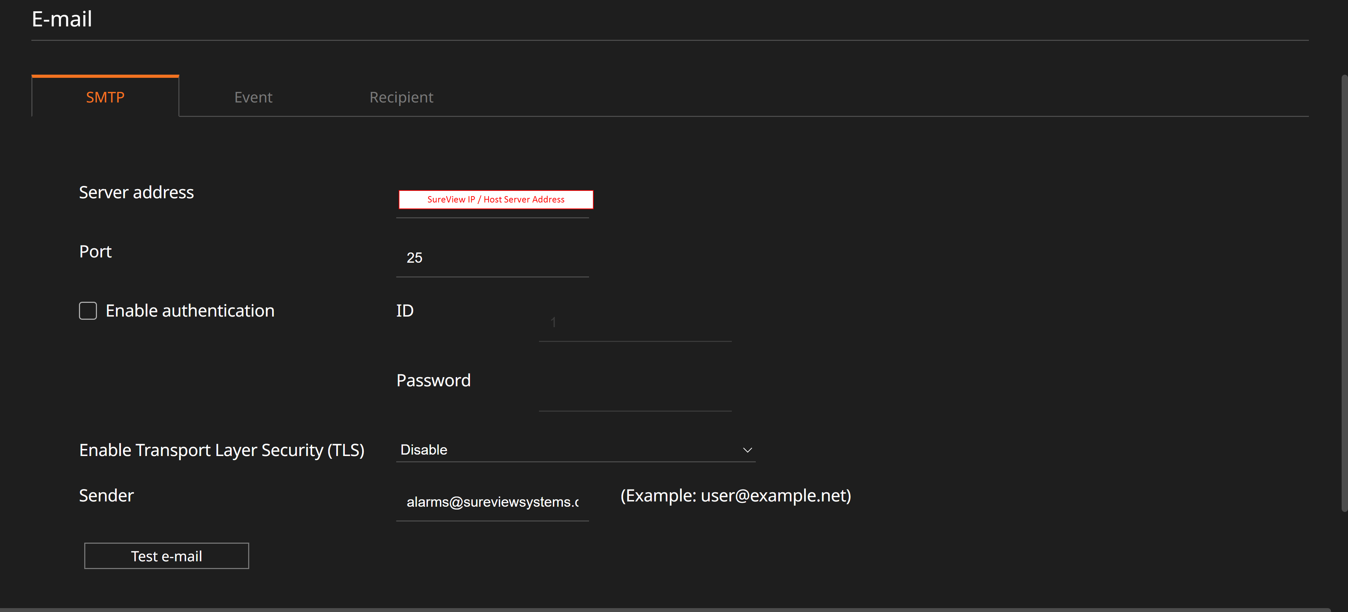Open the Recipient tab
This screenshot has height=612, width=1348.
(x=402, y=97)
